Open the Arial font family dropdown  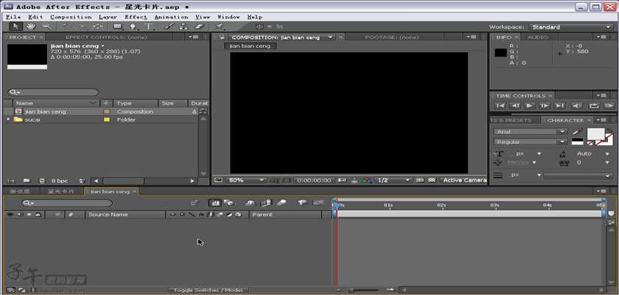(x=530, y=131)
